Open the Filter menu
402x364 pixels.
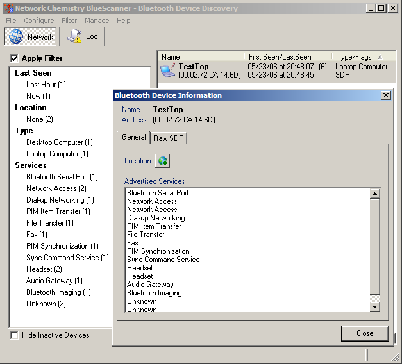69,21
